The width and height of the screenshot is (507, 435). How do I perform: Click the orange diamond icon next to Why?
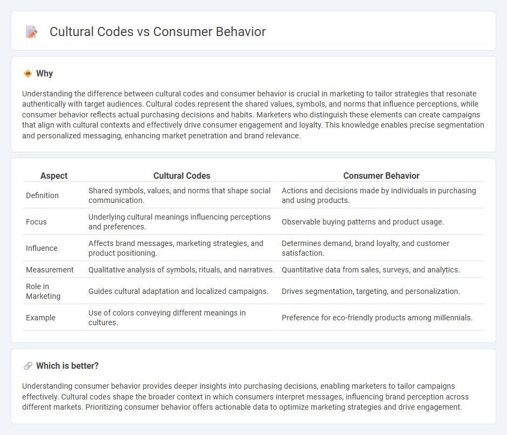point(28,74)
